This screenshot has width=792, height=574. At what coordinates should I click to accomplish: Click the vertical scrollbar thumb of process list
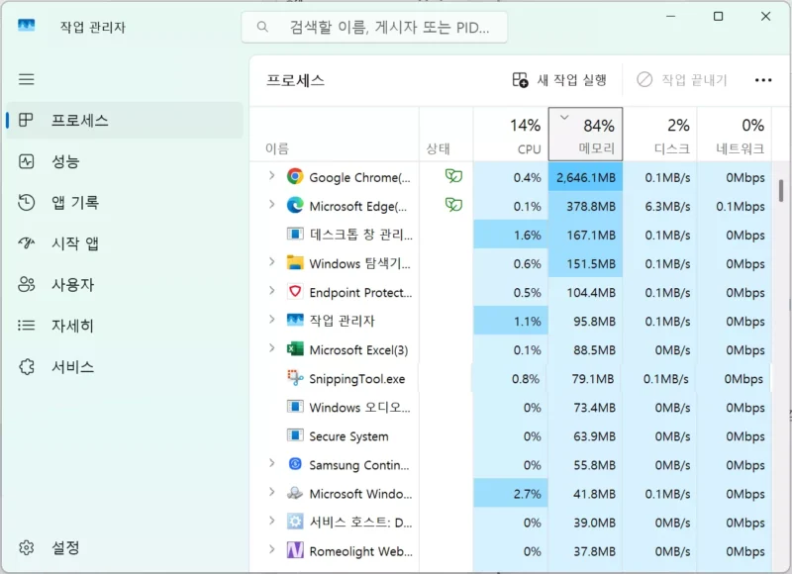click(781, 191)
